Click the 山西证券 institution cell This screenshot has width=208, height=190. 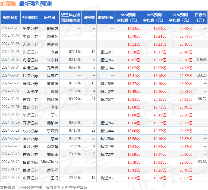(30, 178)
